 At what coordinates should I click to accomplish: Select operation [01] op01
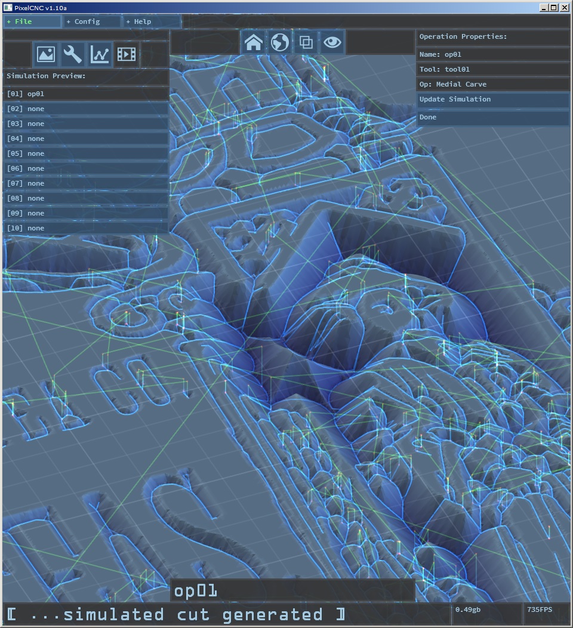click(x=86, y=94)
